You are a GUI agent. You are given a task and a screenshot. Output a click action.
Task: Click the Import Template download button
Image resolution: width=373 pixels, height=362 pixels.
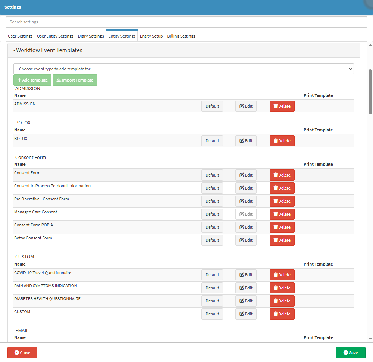[x=75, y=80]
